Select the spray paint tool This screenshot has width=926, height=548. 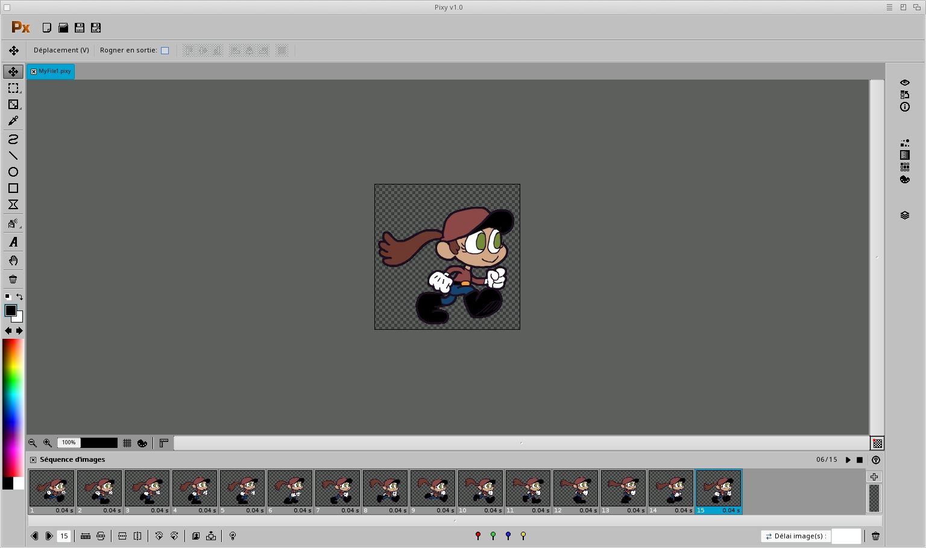pos(13,223)
